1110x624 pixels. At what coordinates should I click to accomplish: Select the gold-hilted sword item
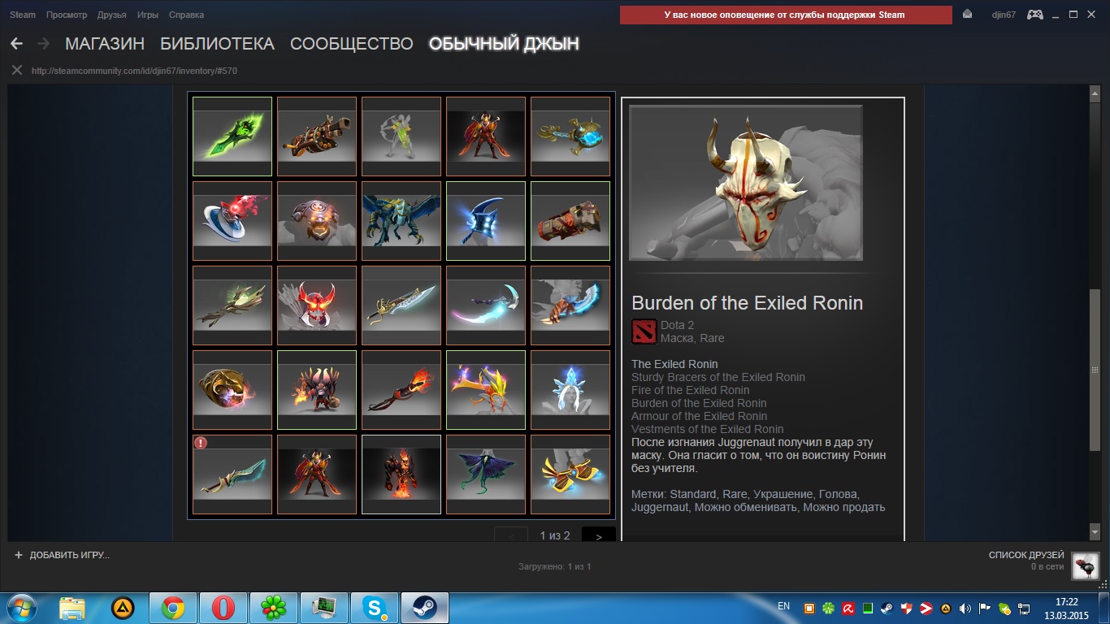(x=401, y=305)
